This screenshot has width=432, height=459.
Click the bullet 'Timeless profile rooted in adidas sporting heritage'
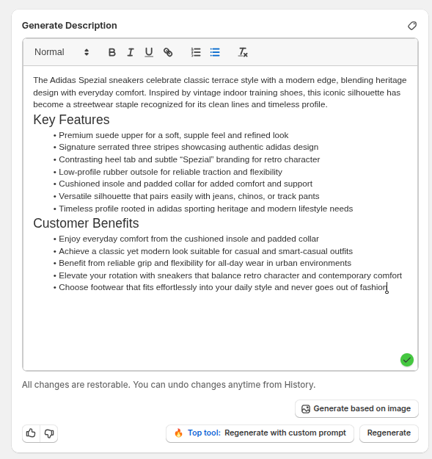tap(206, 209)
